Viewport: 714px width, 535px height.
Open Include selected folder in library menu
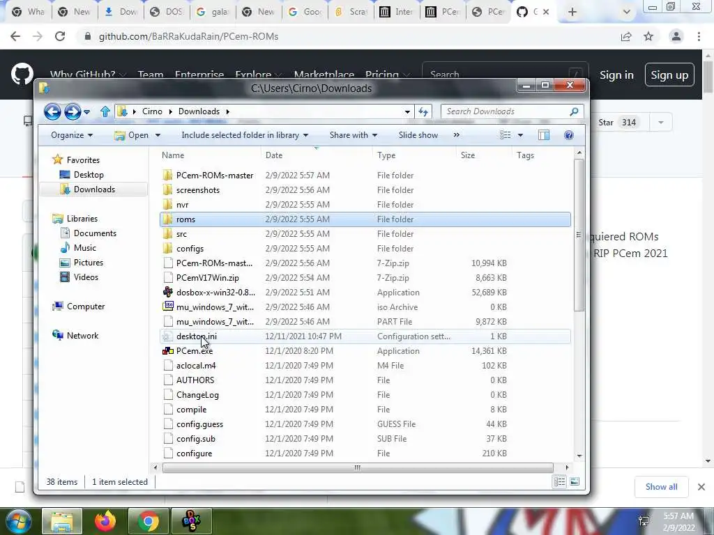tap(245, 135)
